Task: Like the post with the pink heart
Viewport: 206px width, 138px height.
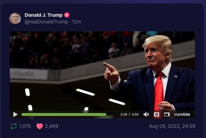Action: pyautogui.click(x=40, y=126)
